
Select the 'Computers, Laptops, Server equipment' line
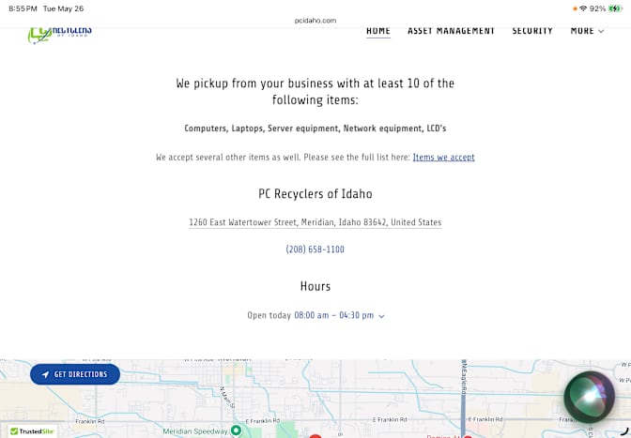(x=315, y=128)
